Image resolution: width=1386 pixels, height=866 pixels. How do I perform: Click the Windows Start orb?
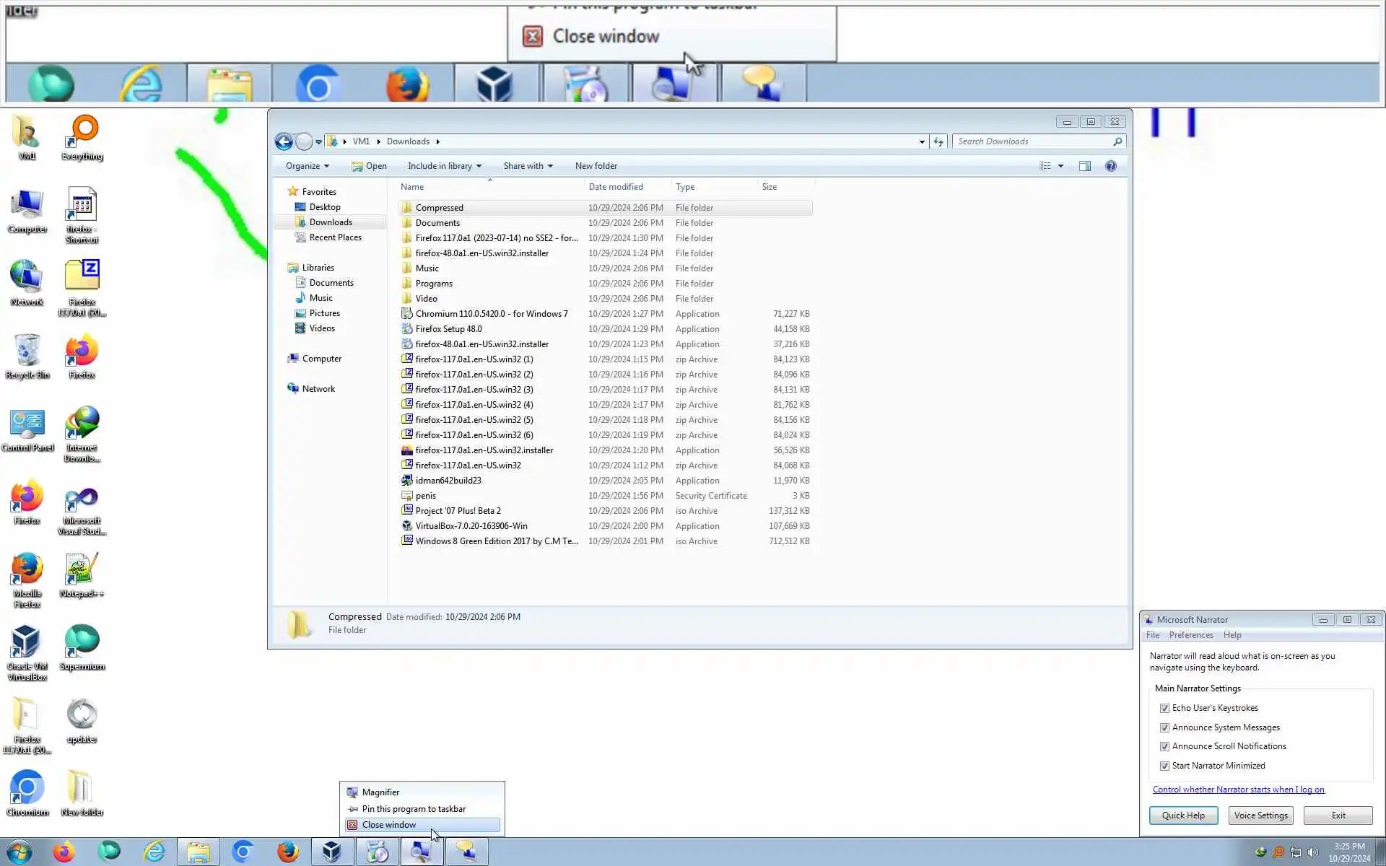coord(19,852)
